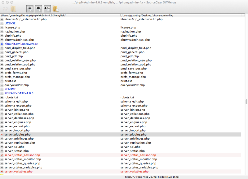The width and height of the screenshot is (248, 179).
Task: Click the equal icon beside phpmyadmin.css.php
Action: tap(2, 40)
